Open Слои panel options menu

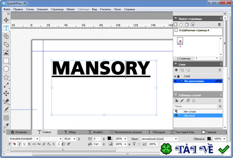click(221, 64)
